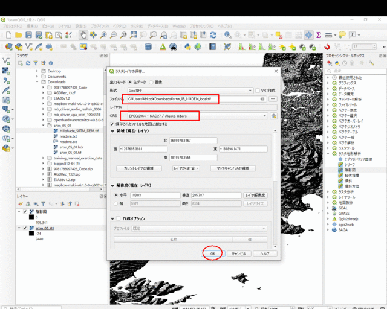Open project with the yellow folder icon
The width and height of the screenshot is (387, 309).
[19, 35]
